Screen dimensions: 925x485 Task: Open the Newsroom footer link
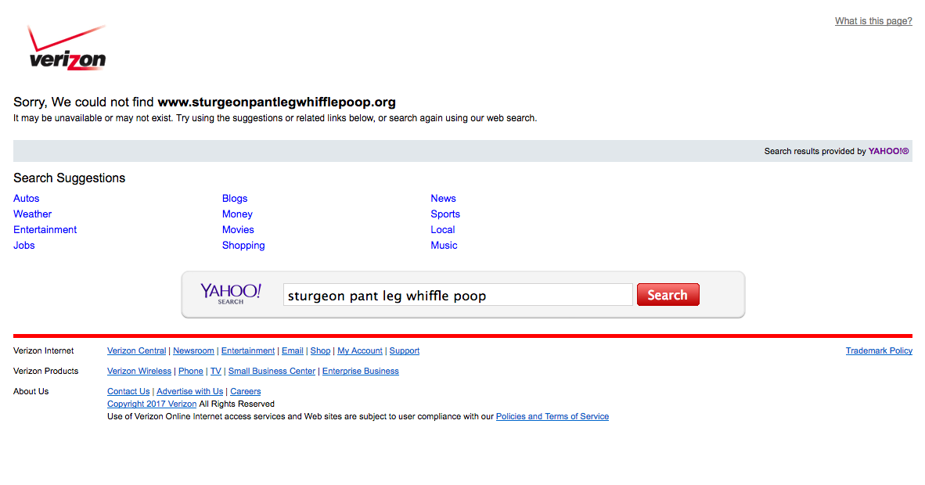tap(193, 350)
